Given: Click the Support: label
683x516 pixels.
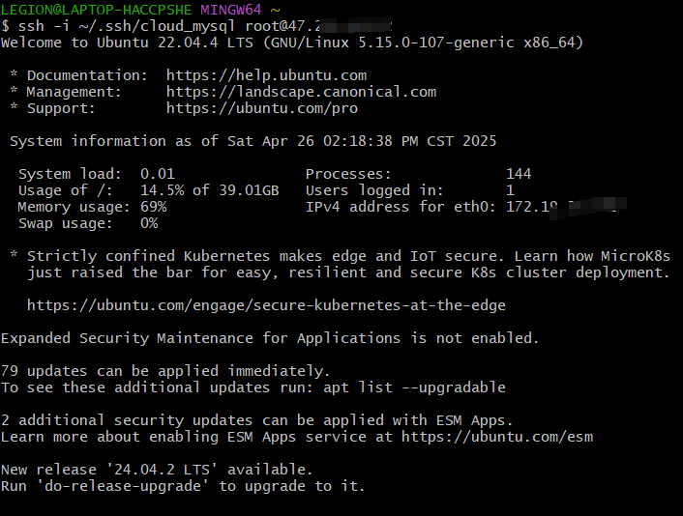Looking at the screenshot, I should coord(61,109).
